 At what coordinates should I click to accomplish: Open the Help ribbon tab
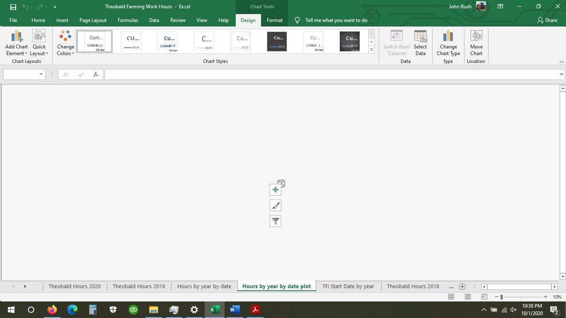(x=223, y=20)
